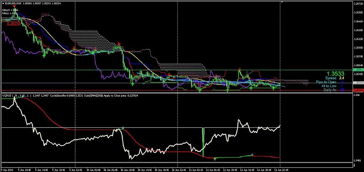Click the Spread label
The image size is (364, 172).
pos(331,78)
